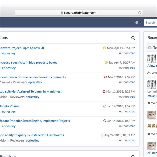Click red clock icon beside Aug 24 2015
This screenshot has width=157, height=157.
point(102,135)
